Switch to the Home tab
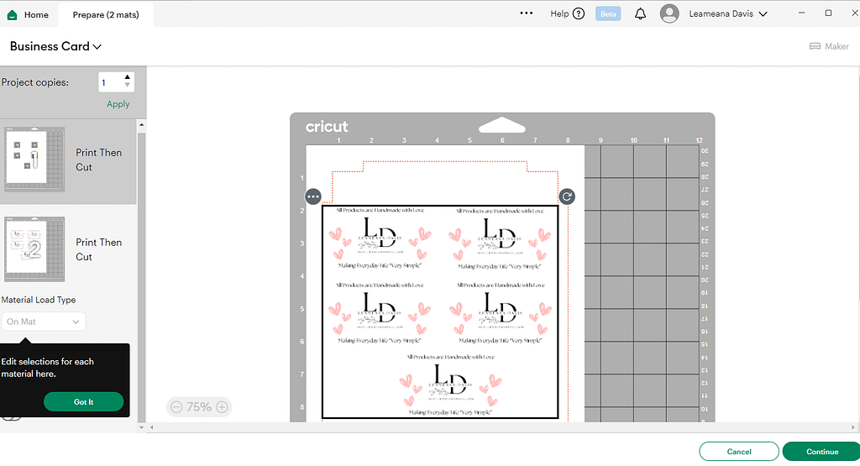This screenshot has width=860, height=466. 28,15
